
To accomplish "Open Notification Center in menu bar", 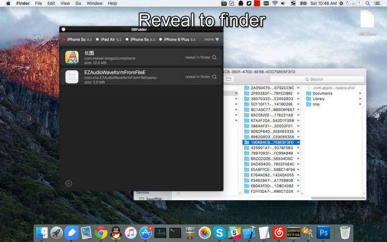I will (x=377, y=3).
